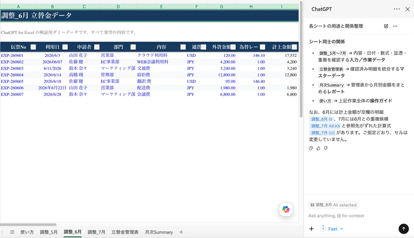Select the date cell 6/11/2026
Screen dimensions: 414x238
pos(52,68)
